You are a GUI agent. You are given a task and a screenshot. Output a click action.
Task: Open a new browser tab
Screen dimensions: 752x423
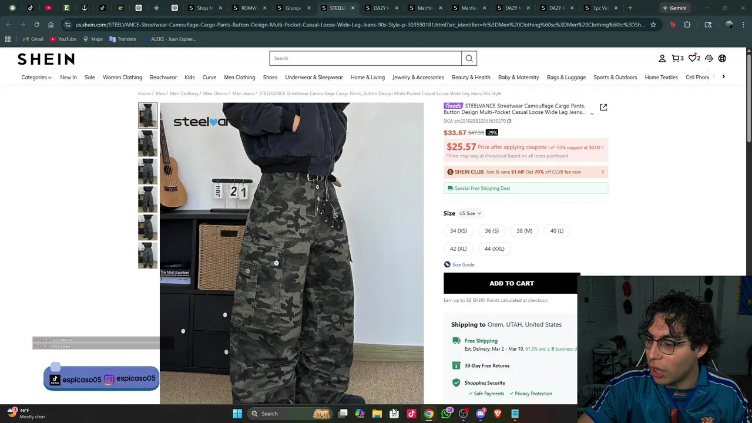click(x=630, y=8)
